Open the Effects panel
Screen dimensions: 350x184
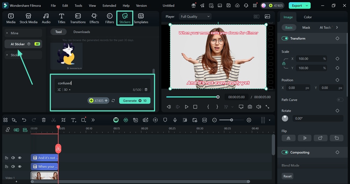[x=94, y=18]
